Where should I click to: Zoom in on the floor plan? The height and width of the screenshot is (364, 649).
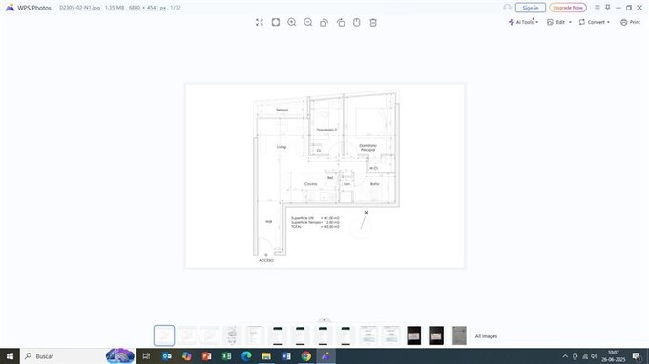(x=292, y=22)
